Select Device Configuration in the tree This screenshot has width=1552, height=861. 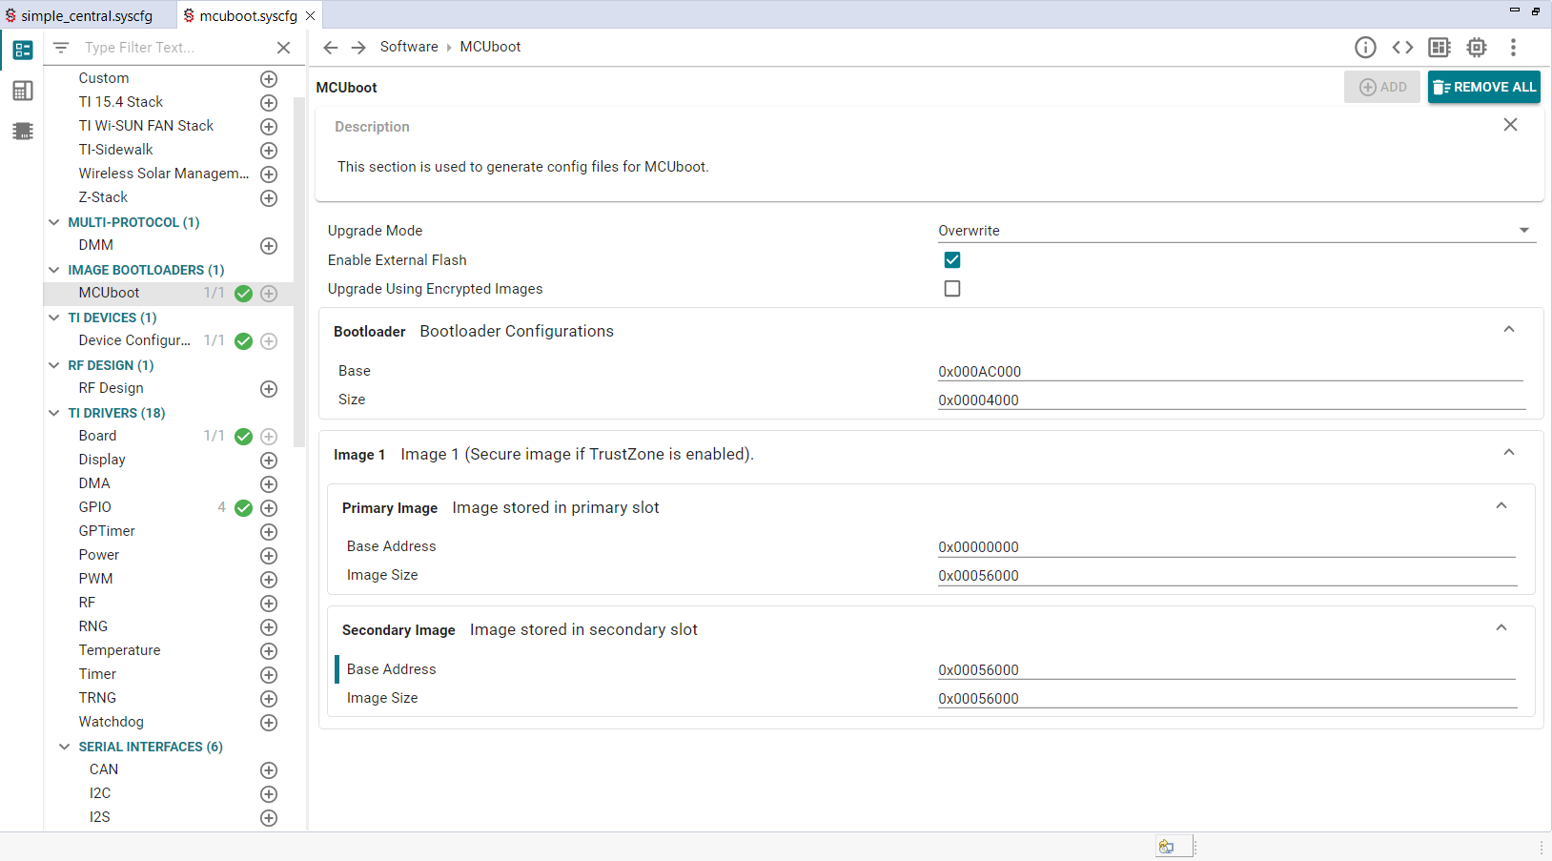point(134,340)
